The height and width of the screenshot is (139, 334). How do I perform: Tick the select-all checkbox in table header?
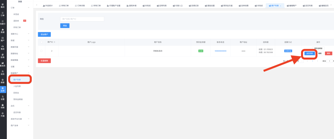tap(41, 42)
